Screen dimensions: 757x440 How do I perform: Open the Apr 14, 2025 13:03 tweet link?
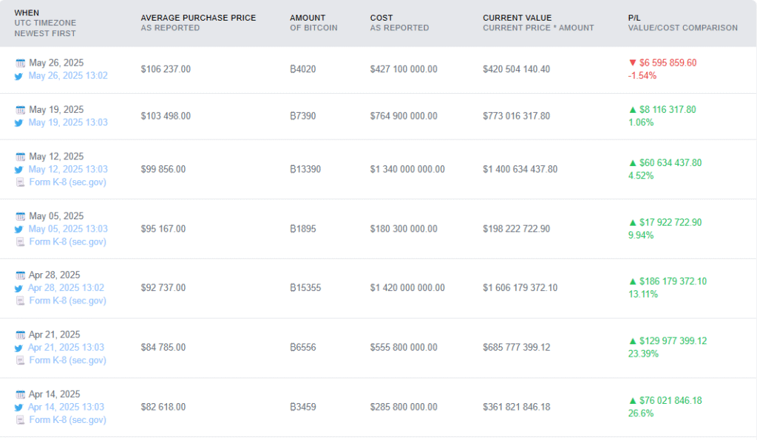point(66,408)
